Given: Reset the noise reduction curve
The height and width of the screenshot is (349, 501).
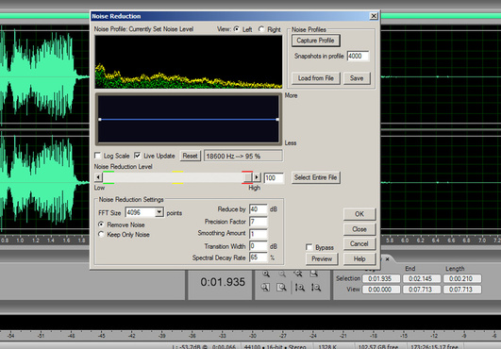Looking at the screenshot, I should (190, 156).
